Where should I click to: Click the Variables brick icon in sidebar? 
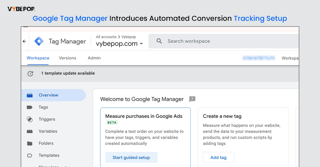pyautogui.click(x=30, y=131)
